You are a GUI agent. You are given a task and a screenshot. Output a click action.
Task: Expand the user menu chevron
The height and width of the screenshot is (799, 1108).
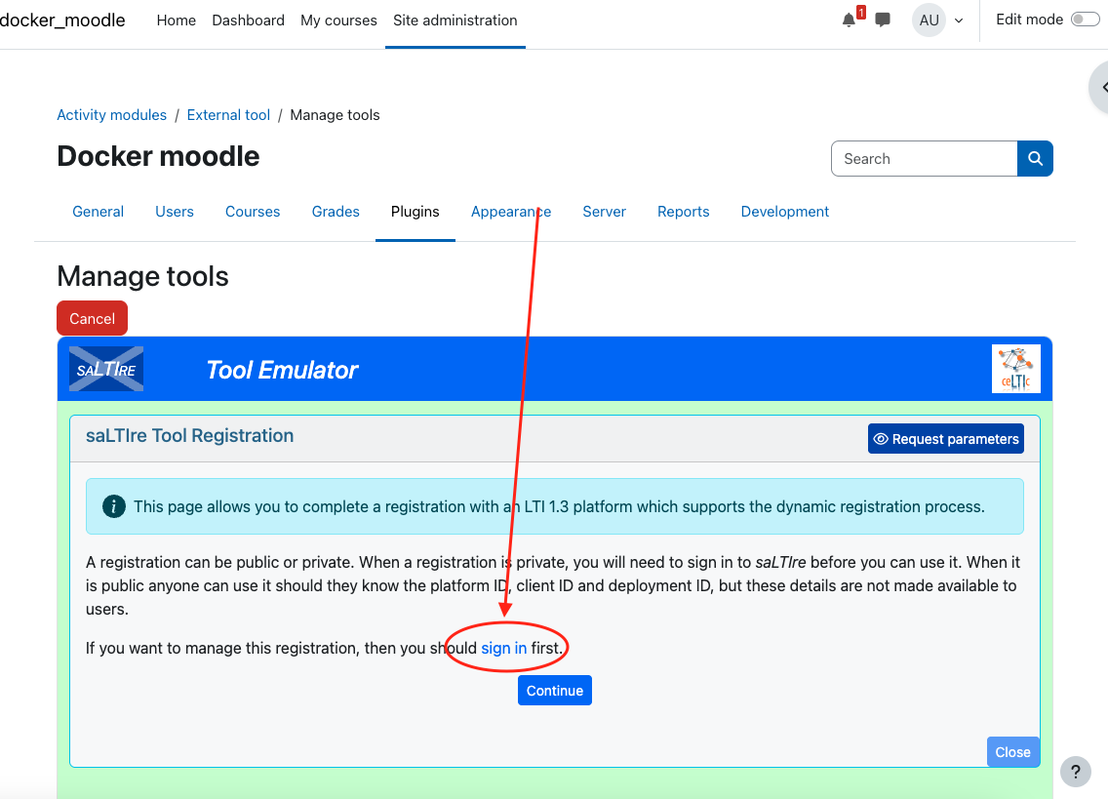pos(959,20)
